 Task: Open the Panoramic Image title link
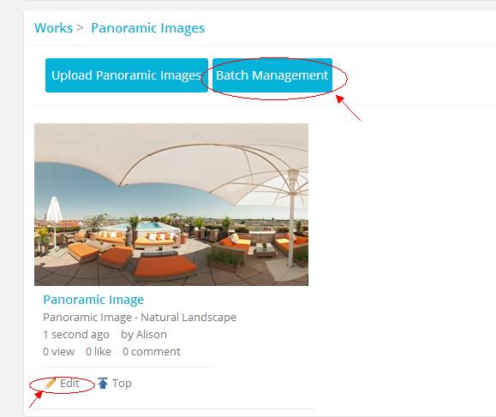(93, 300)
